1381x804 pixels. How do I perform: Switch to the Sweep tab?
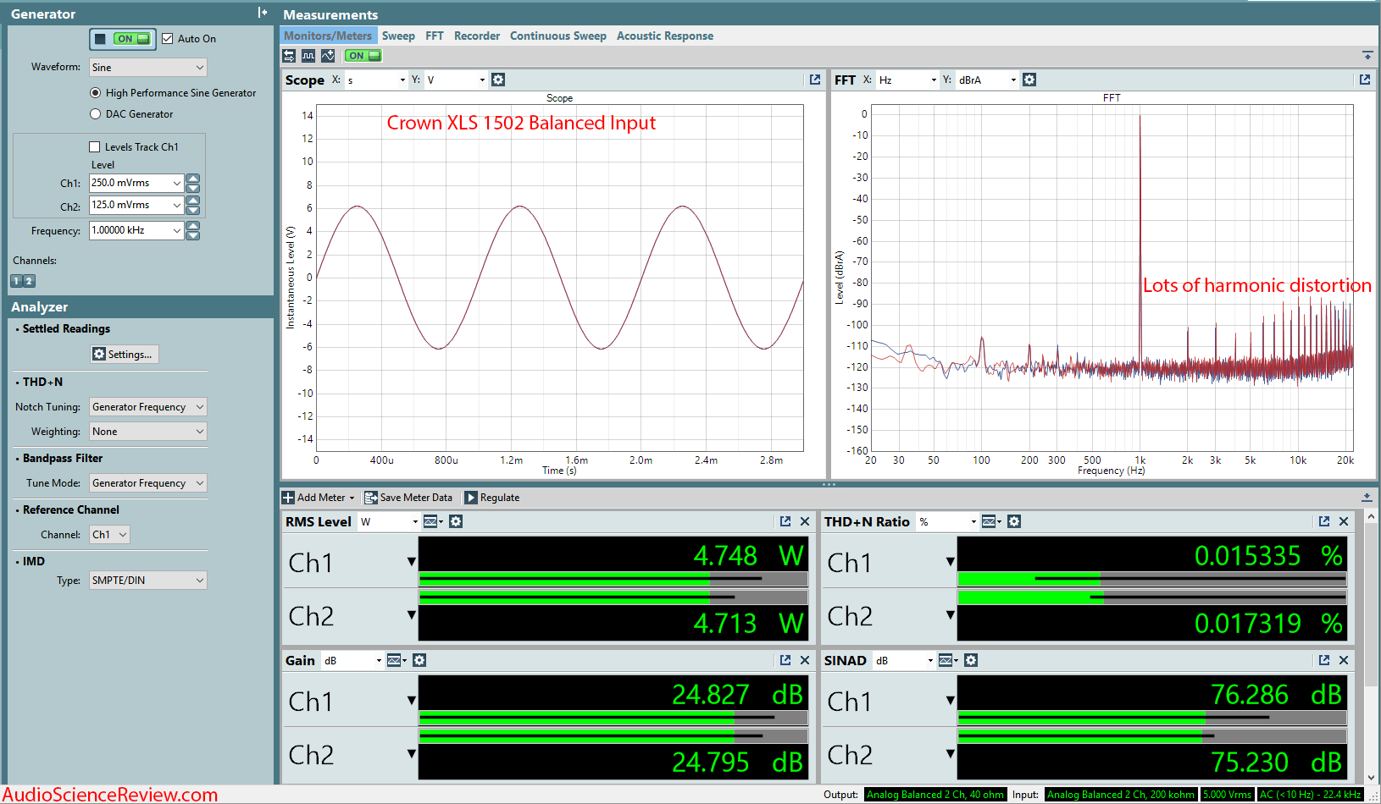[398, 36]
